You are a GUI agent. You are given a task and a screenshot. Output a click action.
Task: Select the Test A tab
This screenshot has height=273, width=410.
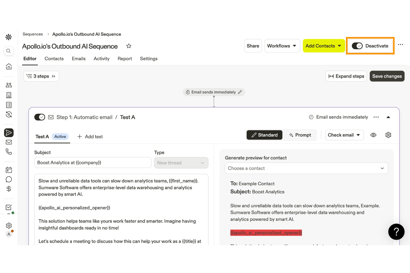pos(42,137)
